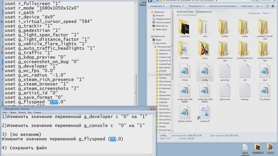Image resolution: width=278 pixels, height=156 pixels.
Task: Open the screenshot folder in Explorer
Action: point(185,28)
